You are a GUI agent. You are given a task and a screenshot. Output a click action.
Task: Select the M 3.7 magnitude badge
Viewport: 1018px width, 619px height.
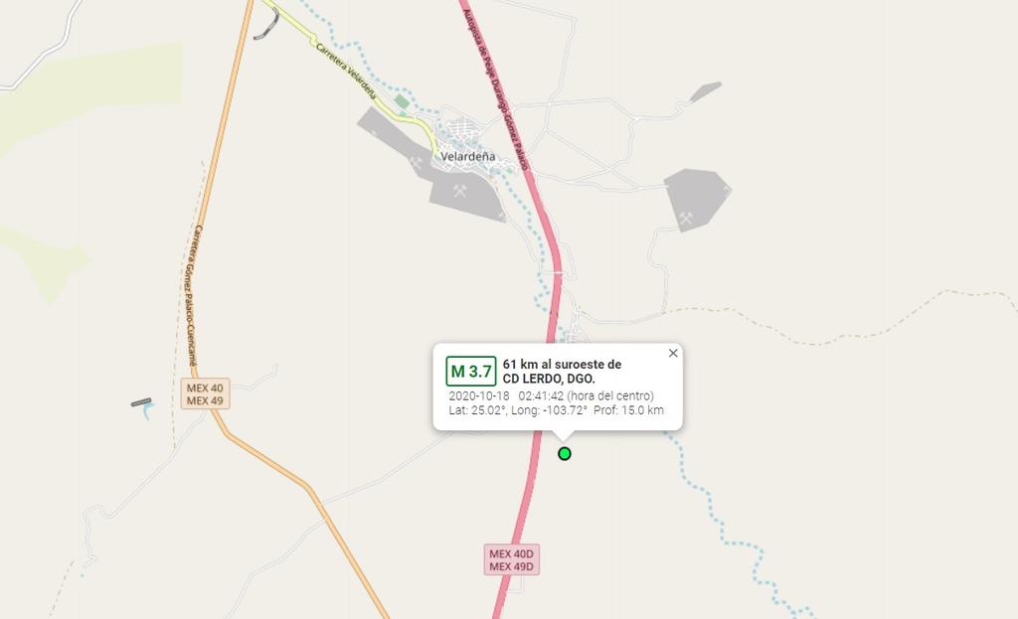tap(470, 372)
